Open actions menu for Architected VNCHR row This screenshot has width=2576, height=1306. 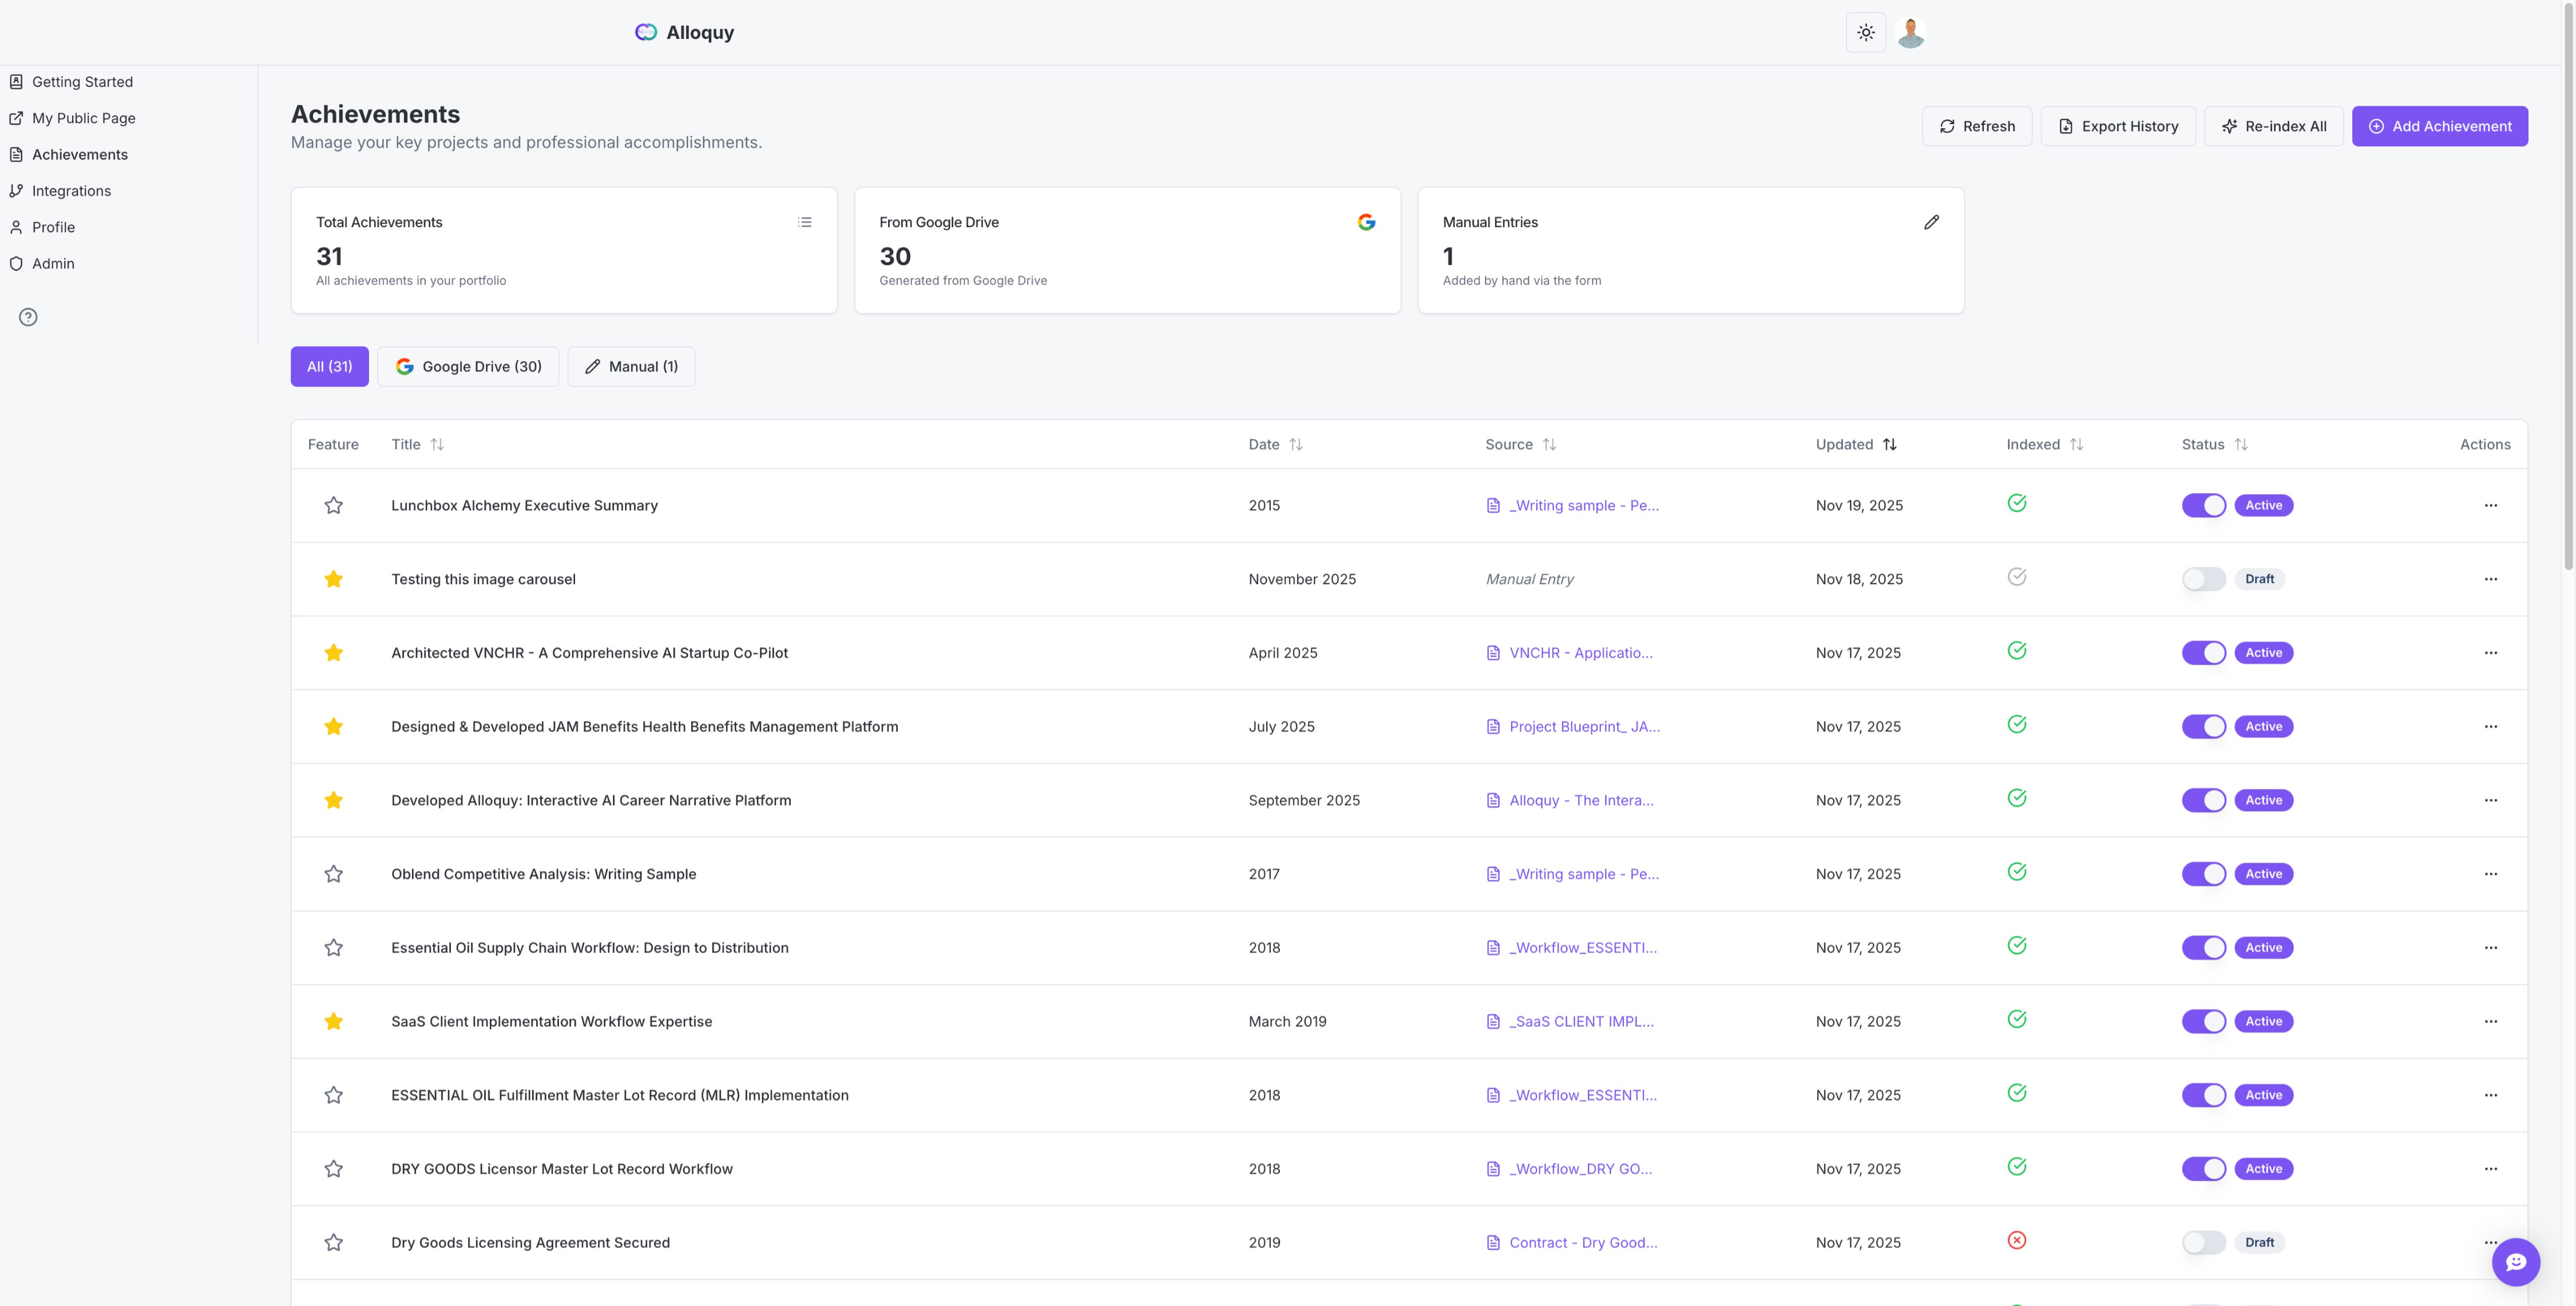[x=2490, y=653]
